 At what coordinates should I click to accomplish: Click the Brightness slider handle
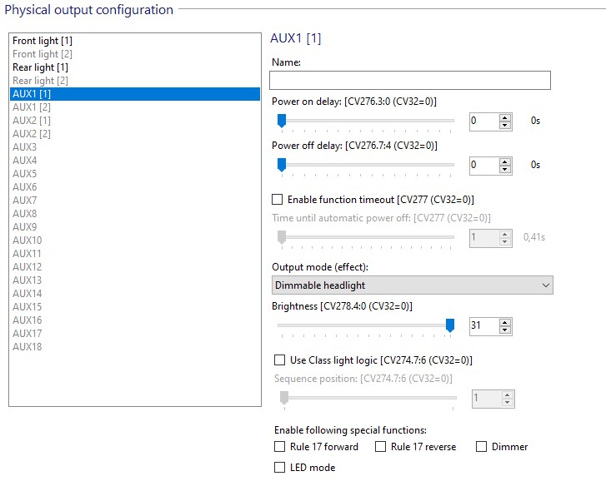coord(450,325)
